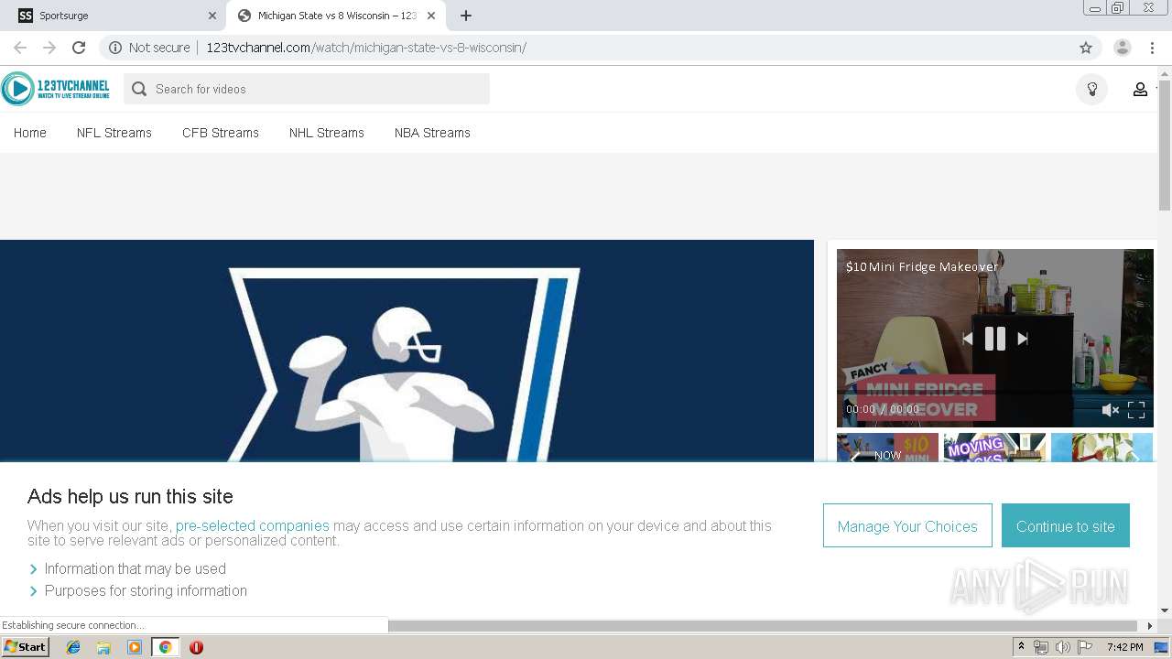1172x659 pixels.
Task: Click the network tray icon
Action: 1041,647
